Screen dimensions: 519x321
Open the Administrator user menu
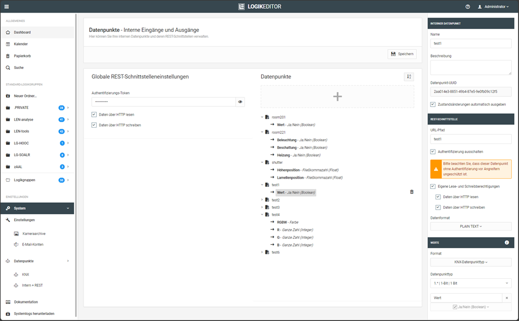click(x=493, y=7)
